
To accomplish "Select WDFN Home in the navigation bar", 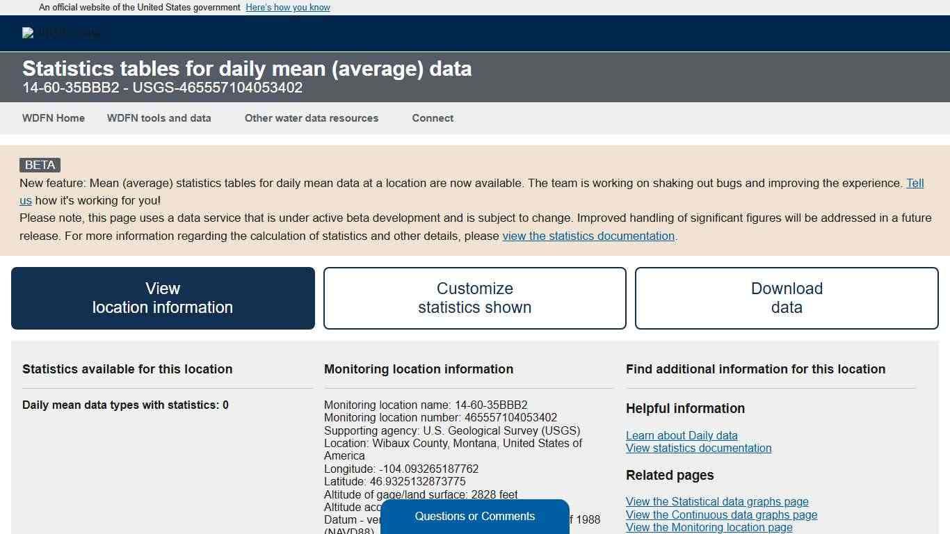I will 53,118.
